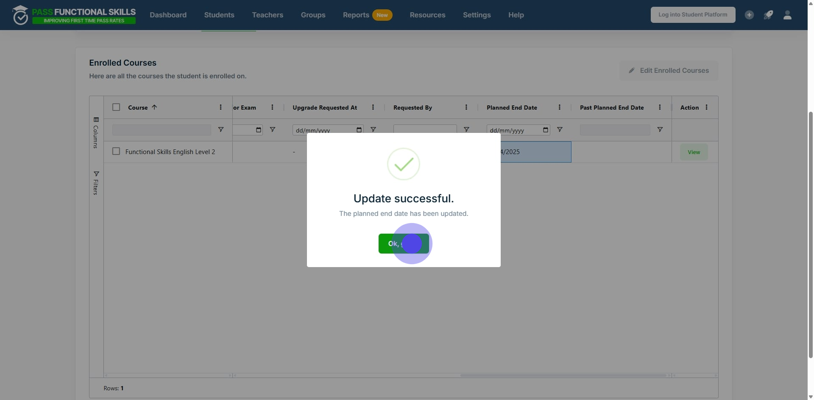Click filter icon for Course column
814x400 pixels.
coord(221,130)
